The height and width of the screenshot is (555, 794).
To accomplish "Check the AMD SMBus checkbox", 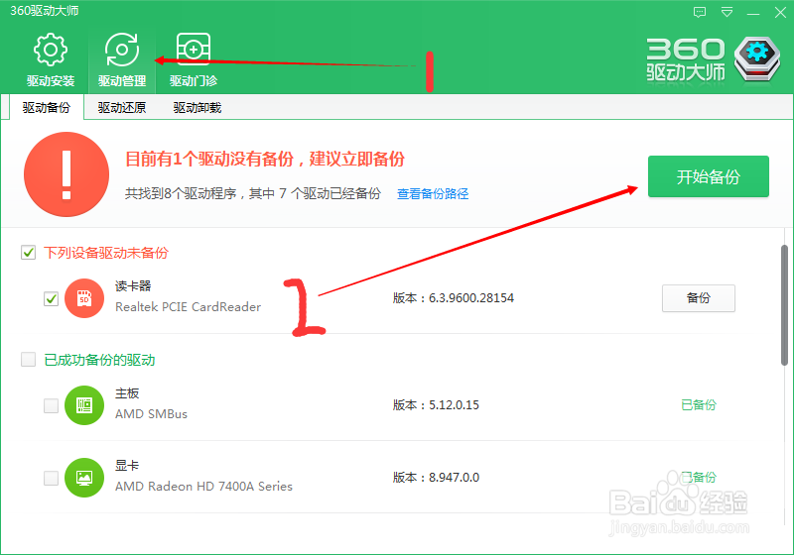I will 52,405.
